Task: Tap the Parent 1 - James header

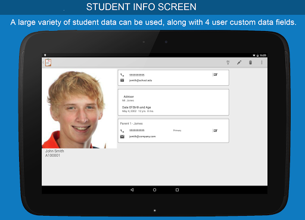Action: point(131,123)
